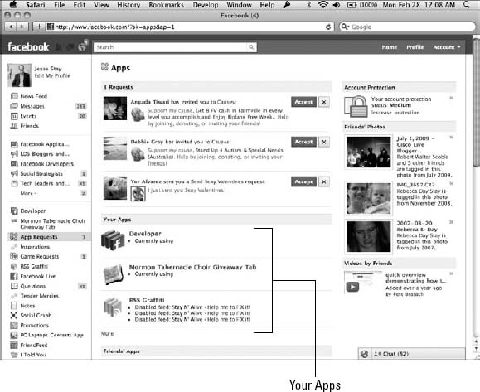Click Increase protection link
Image resolution: width=480 pixels, height=392 pixels.
point(395,113)
